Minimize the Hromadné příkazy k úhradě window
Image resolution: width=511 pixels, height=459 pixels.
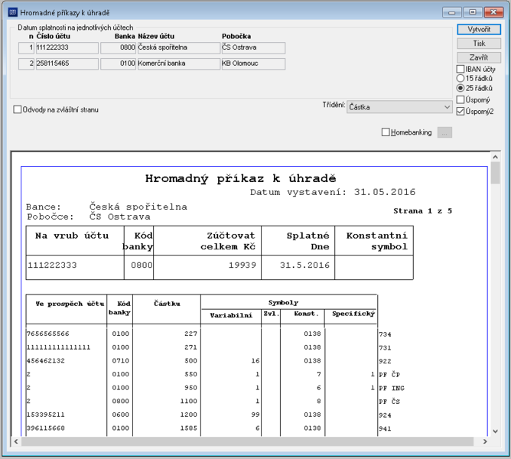click(x=451, y=12)
